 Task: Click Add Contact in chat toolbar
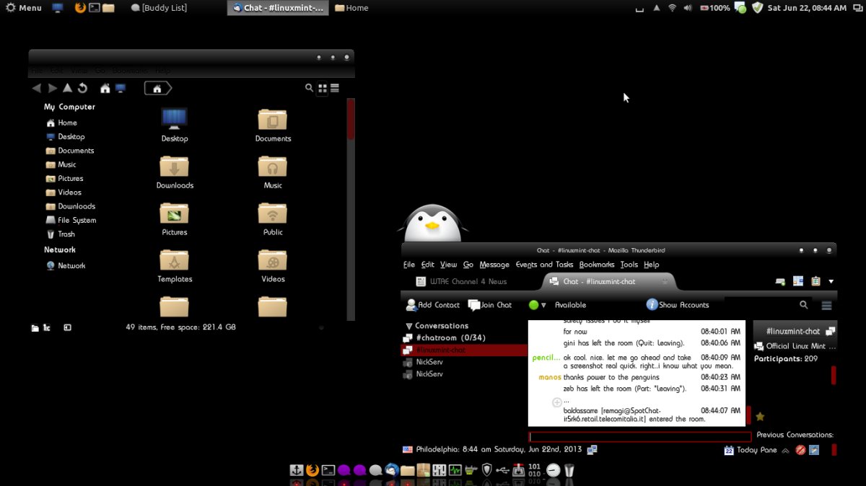tap(433, 305)
